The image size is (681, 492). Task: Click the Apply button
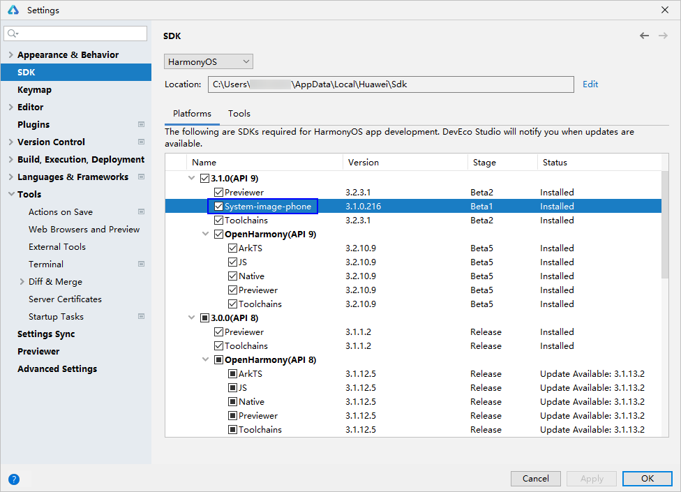[592, 479]
